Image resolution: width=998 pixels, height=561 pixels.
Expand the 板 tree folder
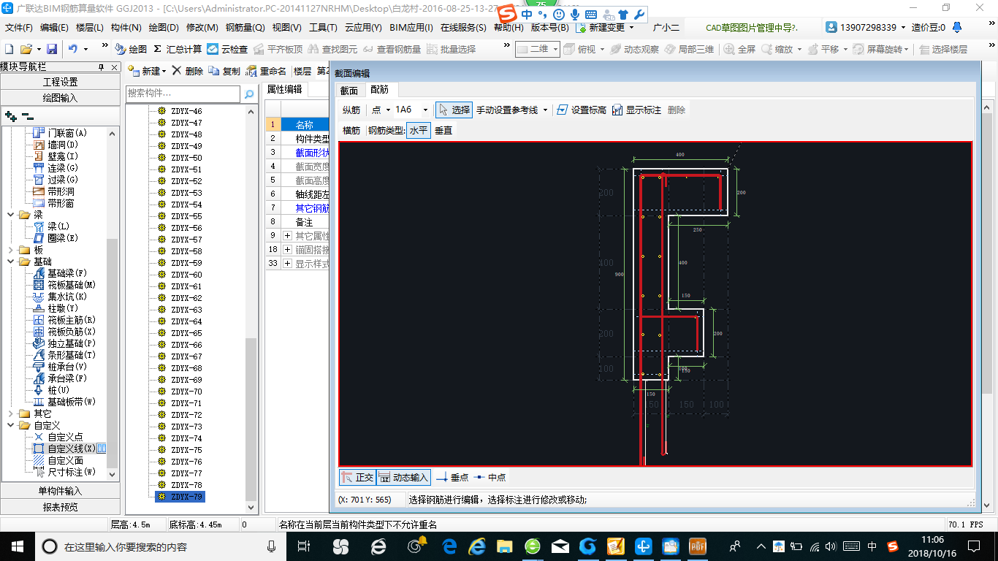(11, 250)
